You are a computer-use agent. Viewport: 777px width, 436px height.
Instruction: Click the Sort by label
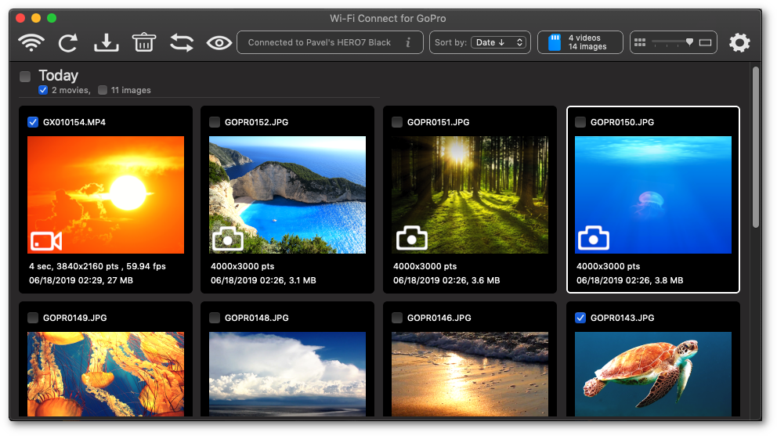[450, 42]
